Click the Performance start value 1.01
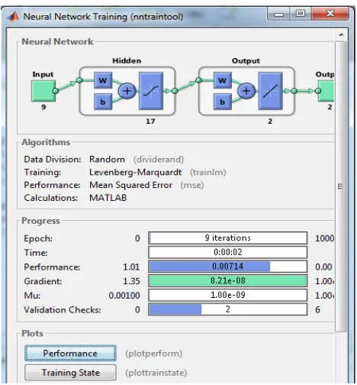 131,267
